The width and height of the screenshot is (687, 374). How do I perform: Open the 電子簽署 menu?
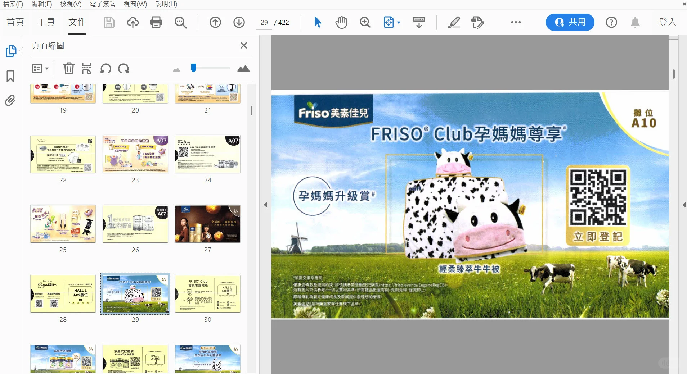(x=103, y=4)
